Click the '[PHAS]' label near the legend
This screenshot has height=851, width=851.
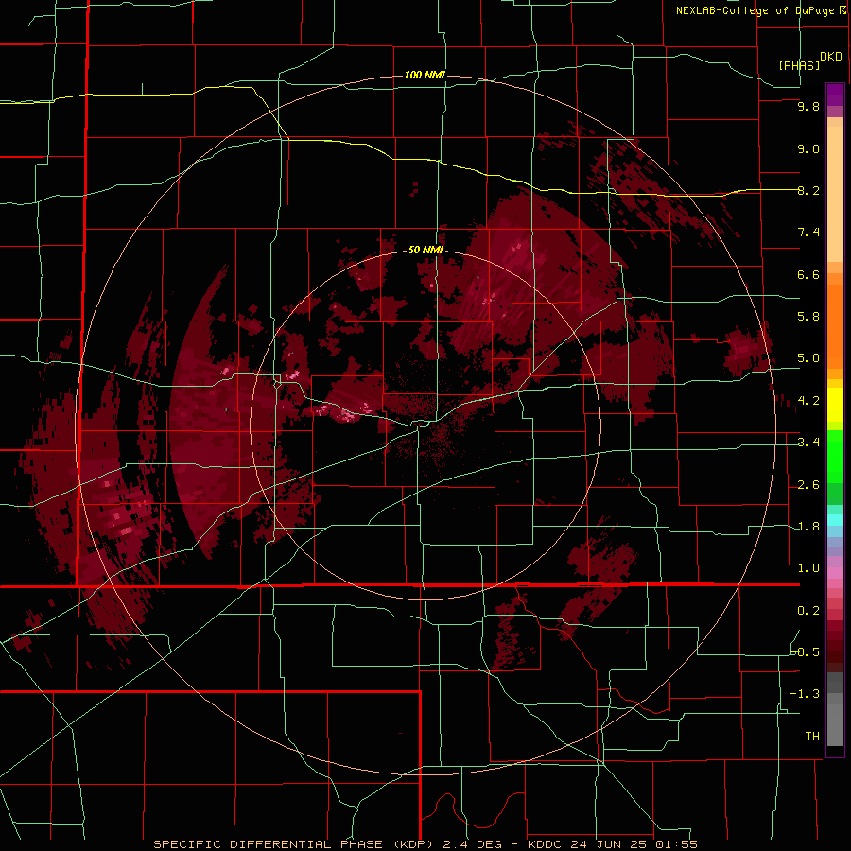pyautogui.click(x=799, y=65)
